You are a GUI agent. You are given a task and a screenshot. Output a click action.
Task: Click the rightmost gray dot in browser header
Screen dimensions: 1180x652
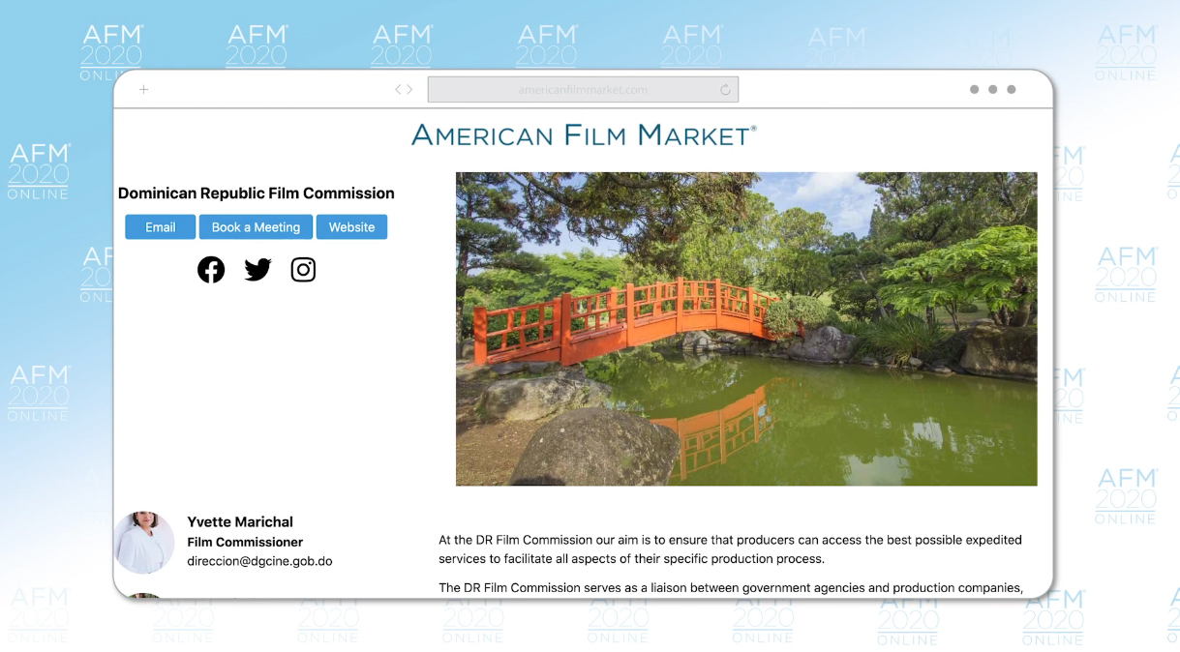point(1012,90)
